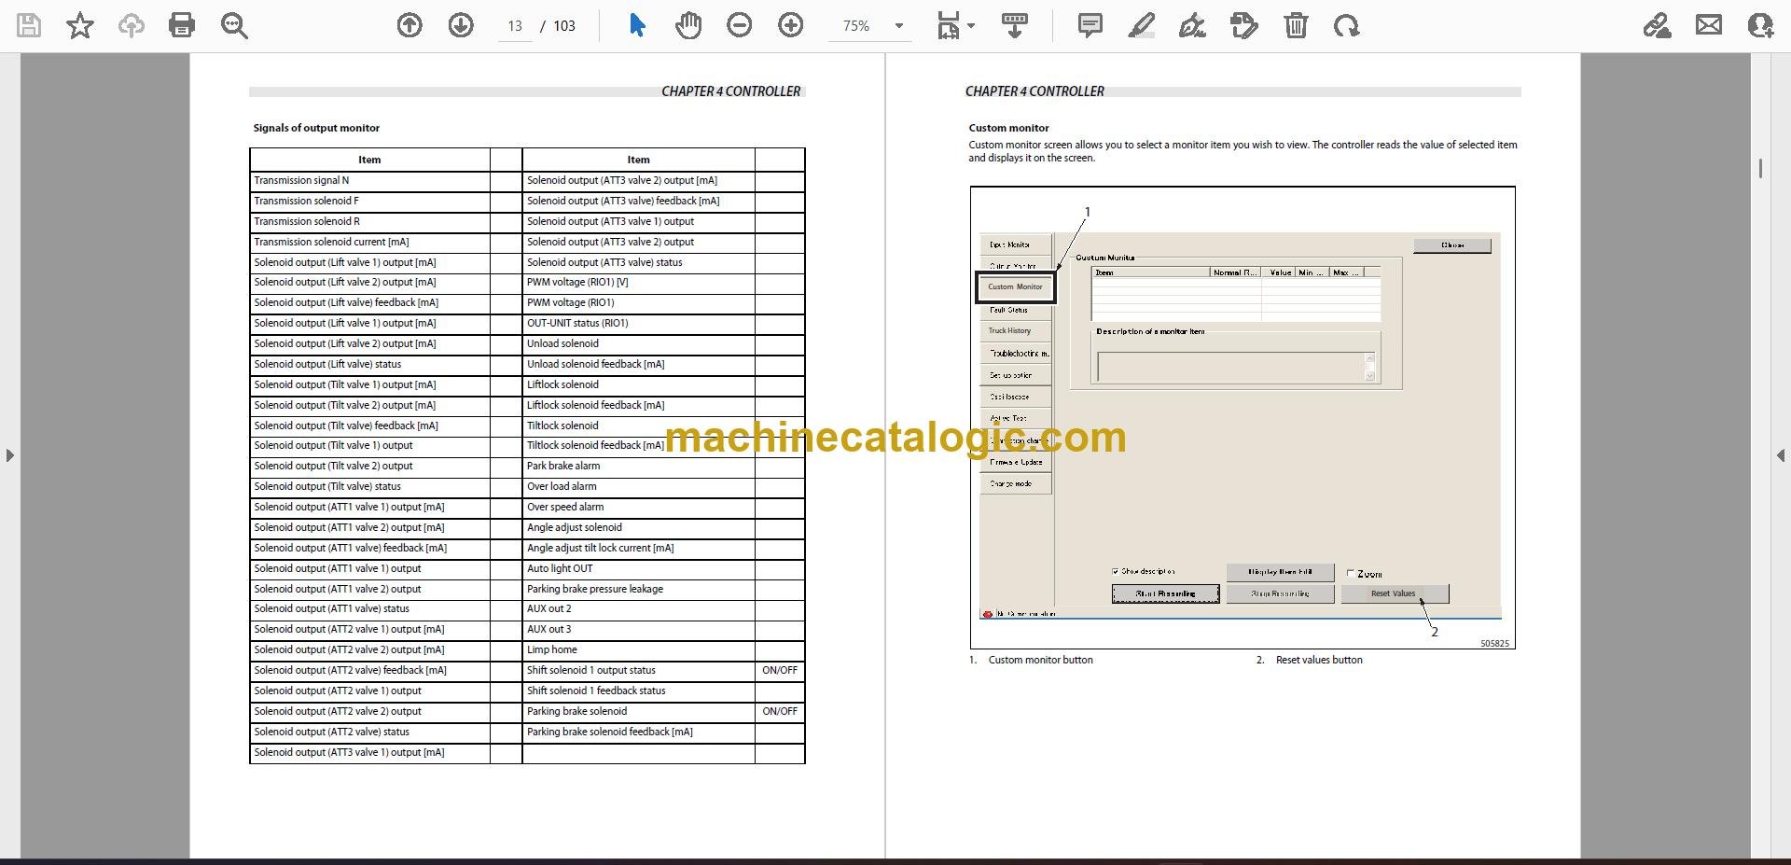This screenshot has width=1791, height=865.
Task: Click the 'Auto light OUT' table cell
Action: point(638,568)
